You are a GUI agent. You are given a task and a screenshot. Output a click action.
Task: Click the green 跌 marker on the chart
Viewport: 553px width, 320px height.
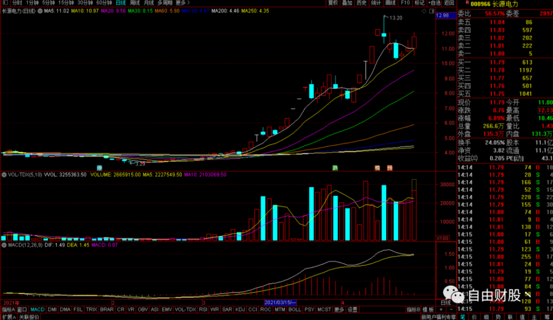335,167
